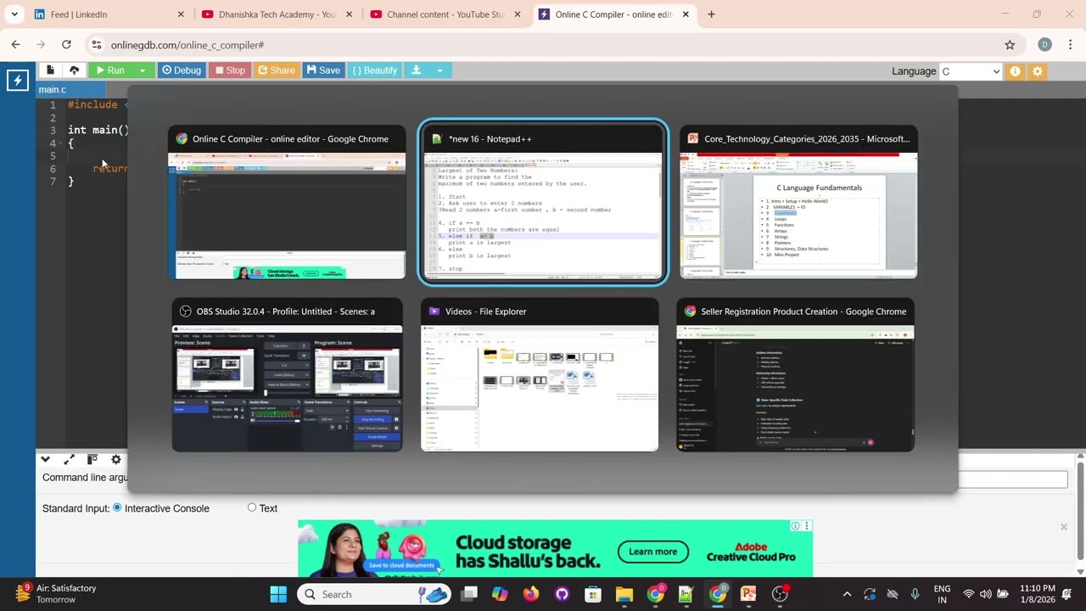Open GitHub Desktop from the taskbar
1086x611 pixels.
562,594
